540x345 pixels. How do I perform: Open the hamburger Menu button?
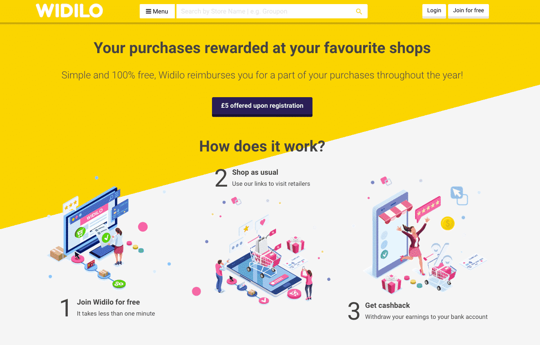coord(157,11)
